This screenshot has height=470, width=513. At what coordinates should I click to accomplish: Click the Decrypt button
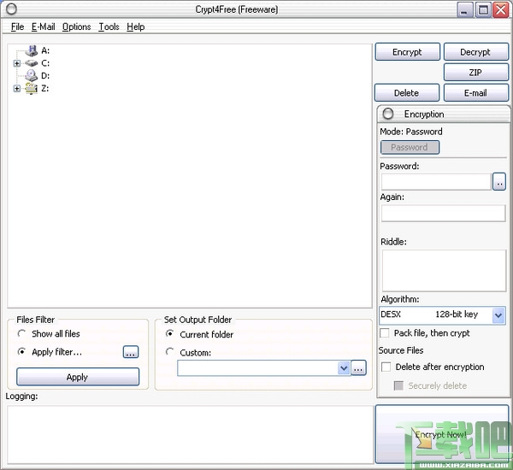(475, 52)
